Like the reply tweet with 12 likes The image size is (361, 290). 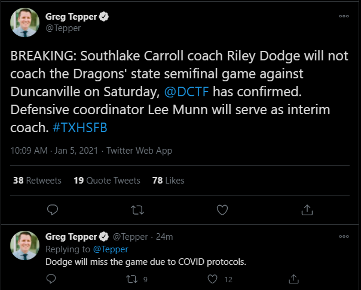point(213,279)
